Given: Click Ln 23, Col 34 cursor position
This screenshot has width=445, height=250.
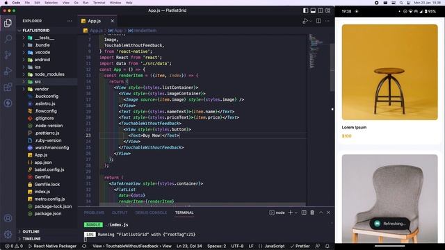Looking at the screenshot, I should [x=189, y=247].
